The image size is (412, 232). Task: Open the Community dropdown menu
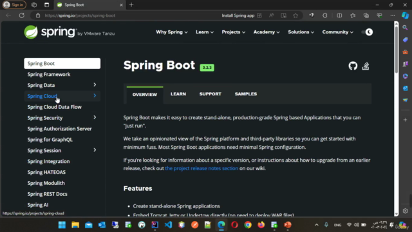point(337,32)
